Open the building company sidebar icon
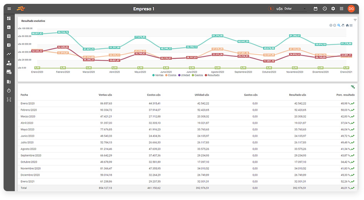The image size is (364, 200). (9, 82)
